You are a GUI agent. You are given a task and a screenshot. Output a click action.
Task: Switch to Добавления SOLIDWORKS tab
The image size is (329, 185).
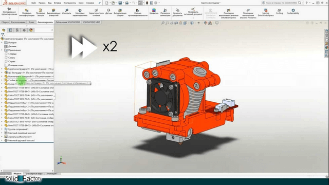[x=67, y=22]
